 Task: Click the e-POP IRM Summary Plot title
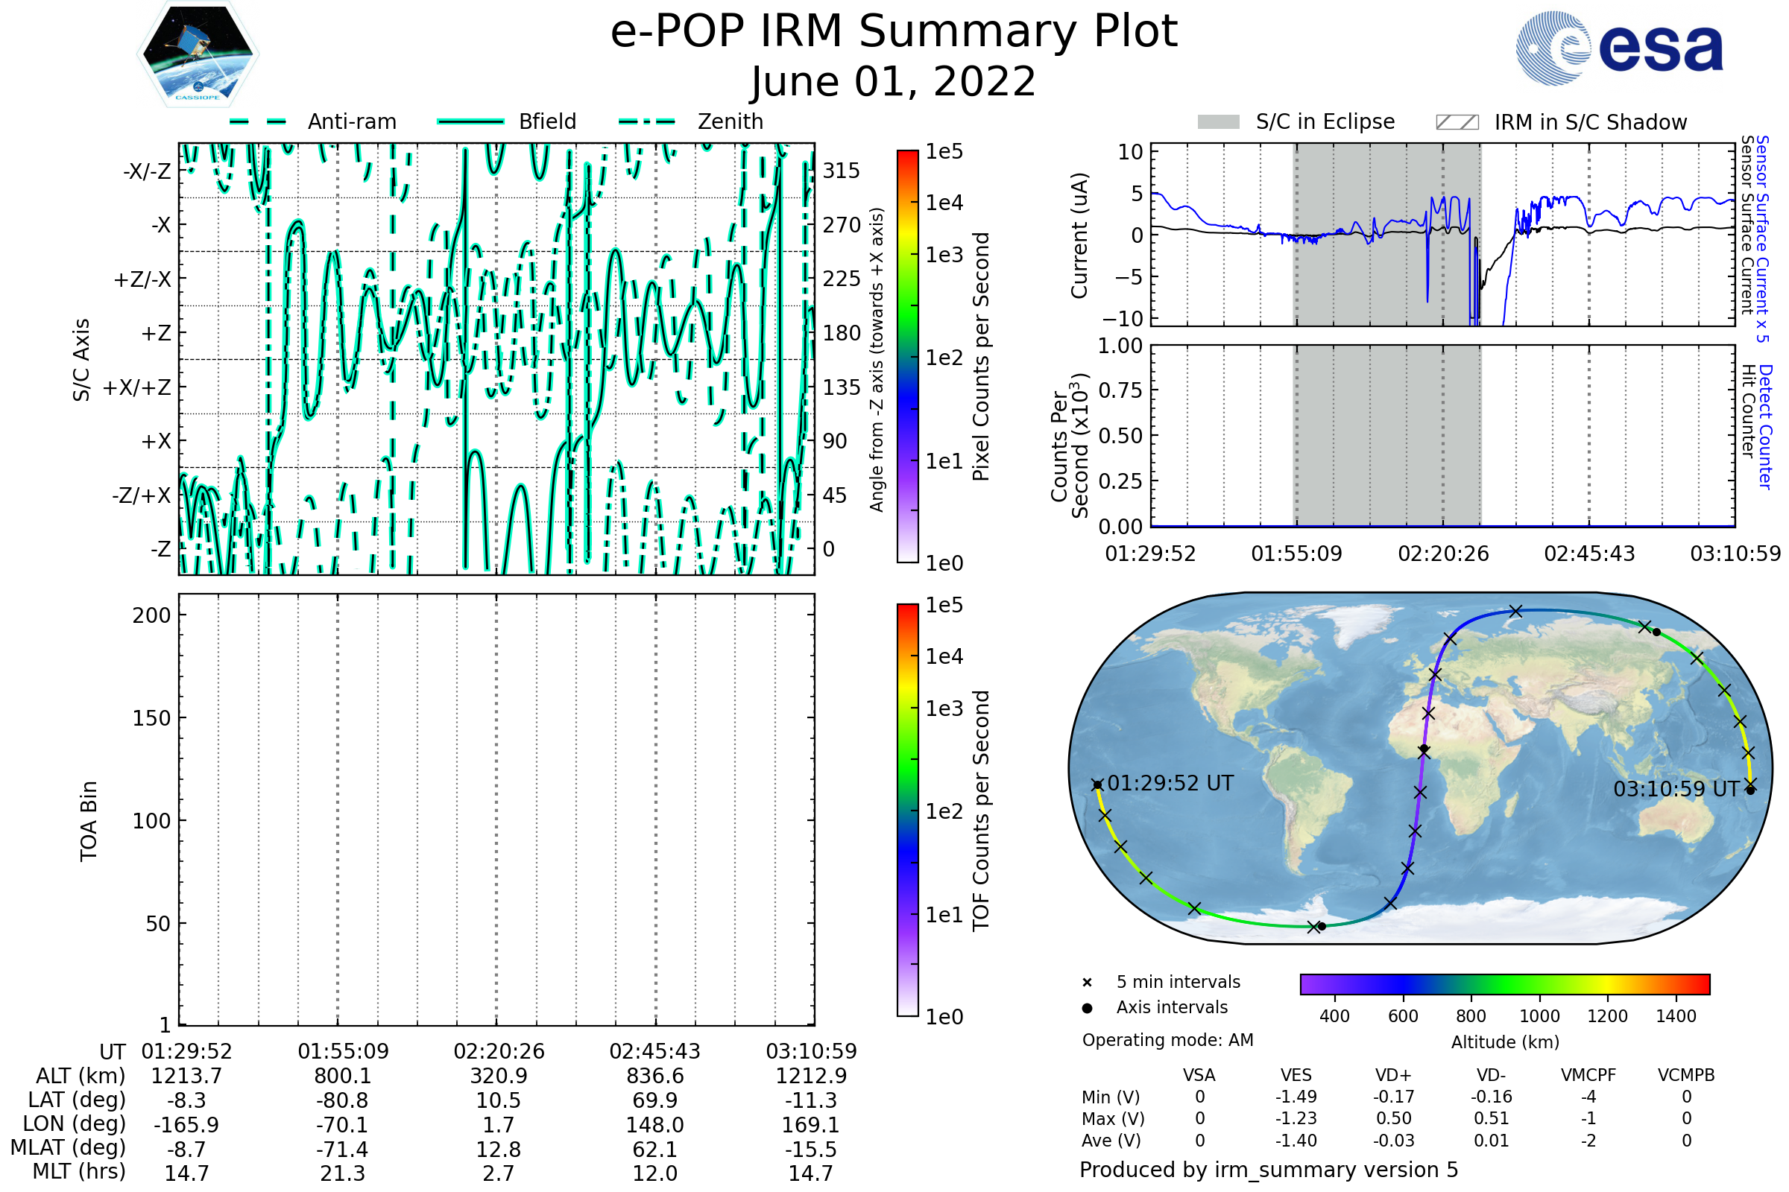[894, 32]
